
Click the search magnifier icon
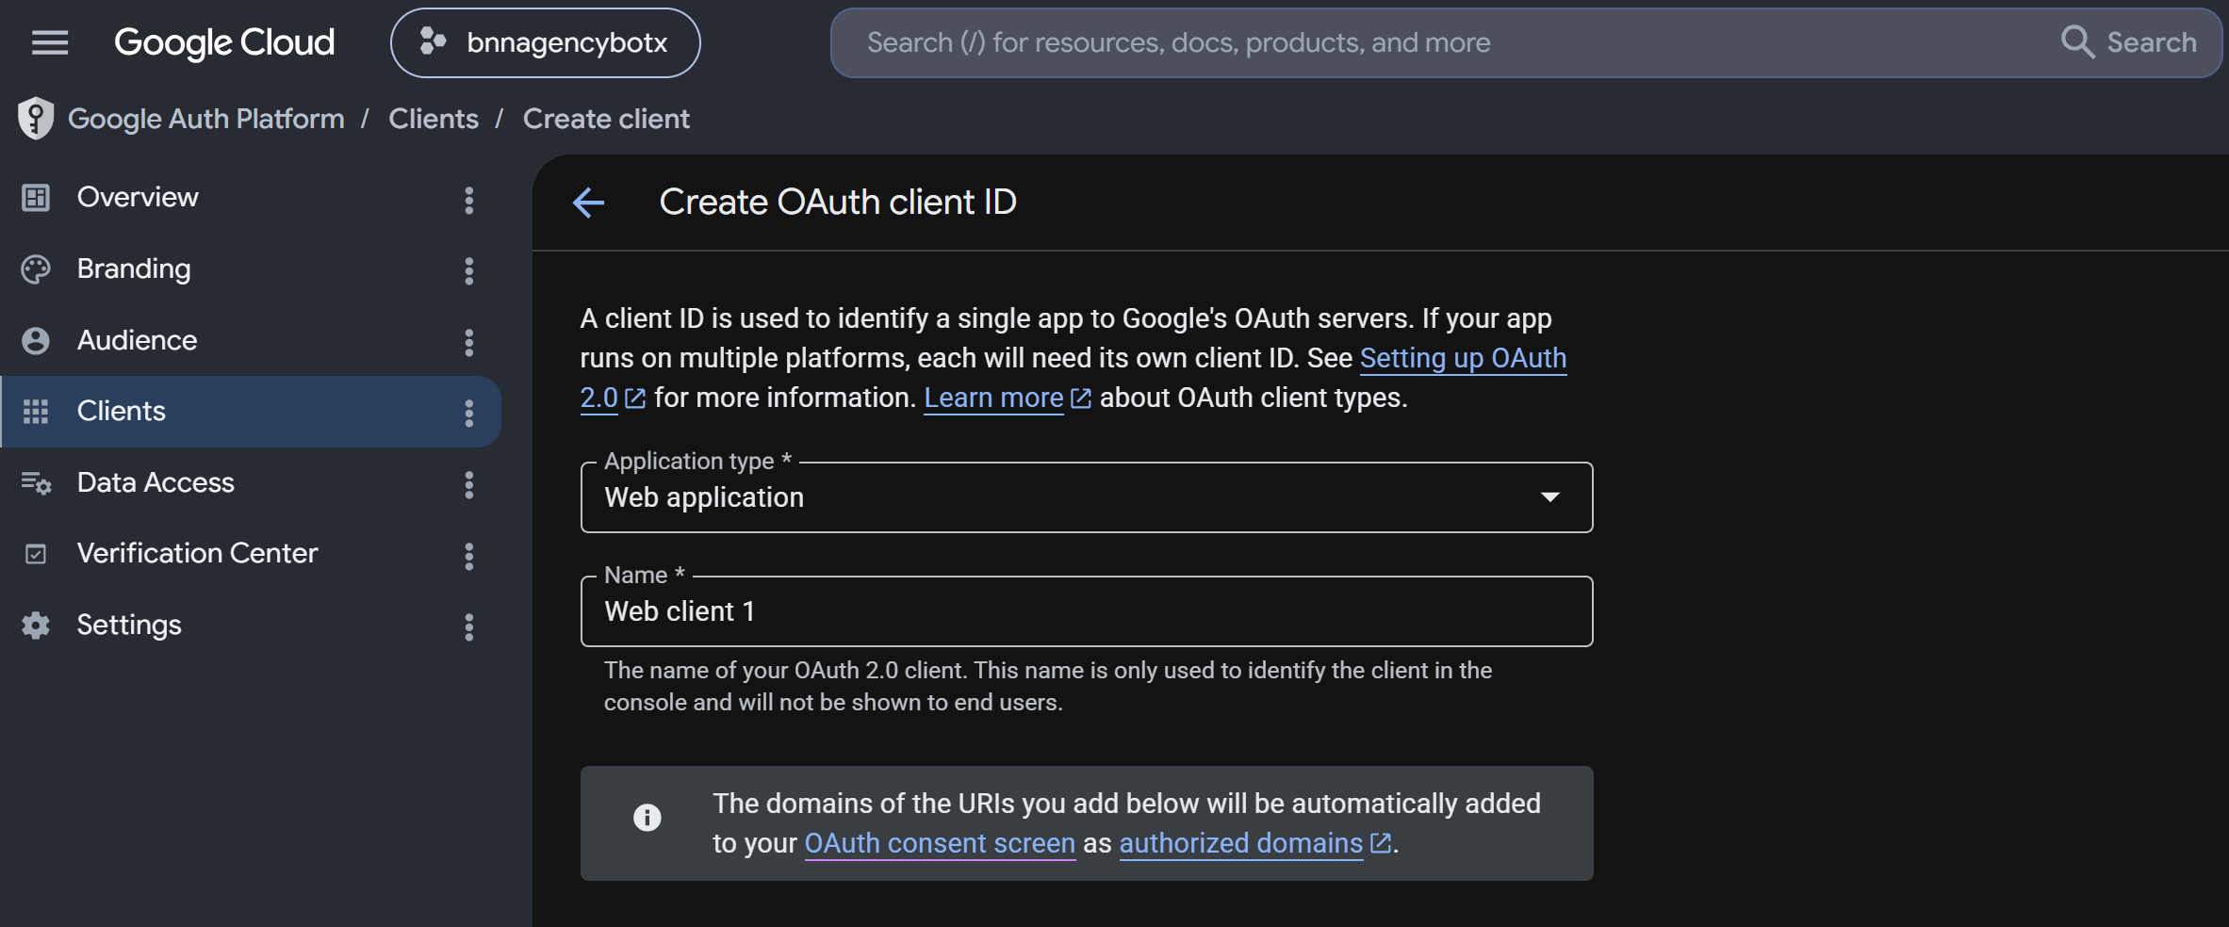point(2076,42)
